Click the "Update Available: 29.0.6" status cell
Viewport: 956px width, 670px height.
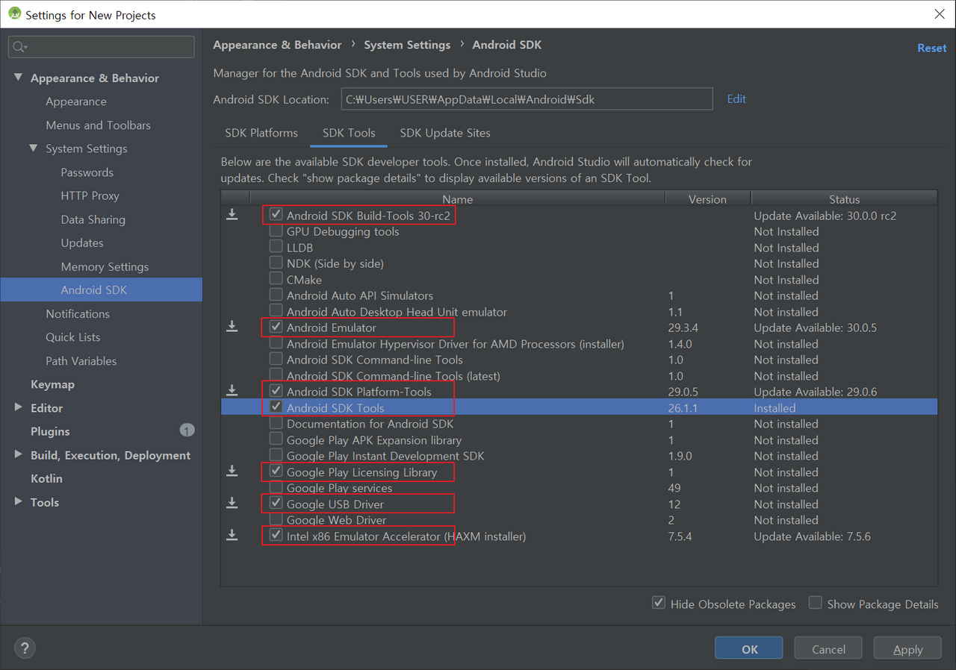[815, 392]
